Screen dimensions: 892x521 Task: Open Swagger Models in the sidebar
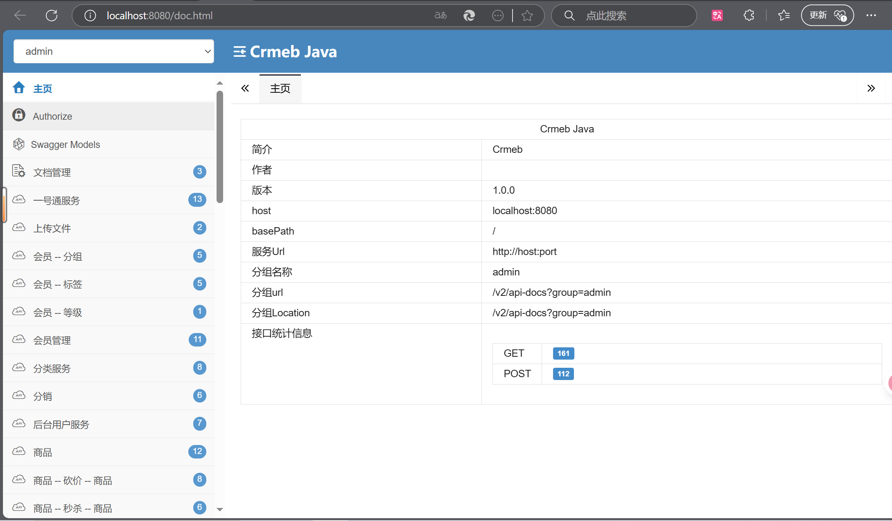click(x=65, y=145)
